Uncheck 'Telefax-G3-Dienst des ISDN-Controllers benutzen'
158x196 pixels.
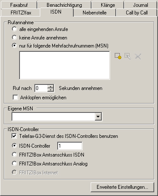click(14, 136)
